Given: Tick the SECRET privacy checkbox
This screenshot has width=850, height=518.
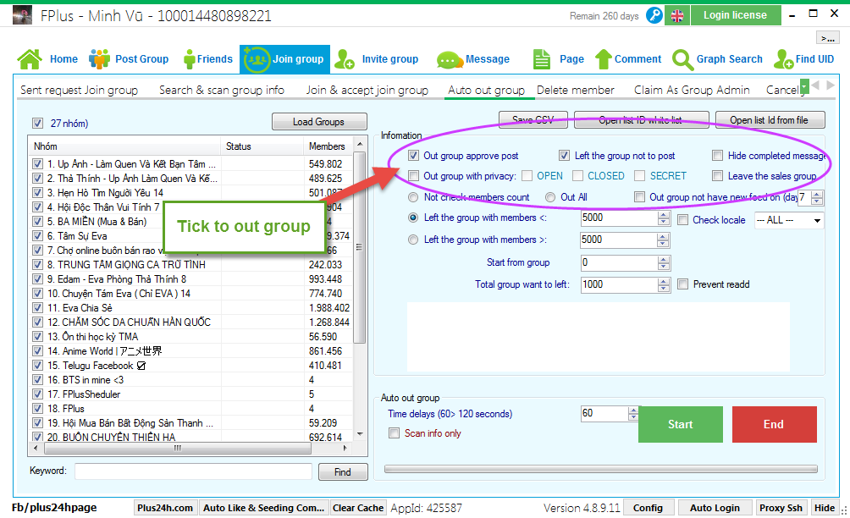Looking at the screenshot, I should pos(640,175).
